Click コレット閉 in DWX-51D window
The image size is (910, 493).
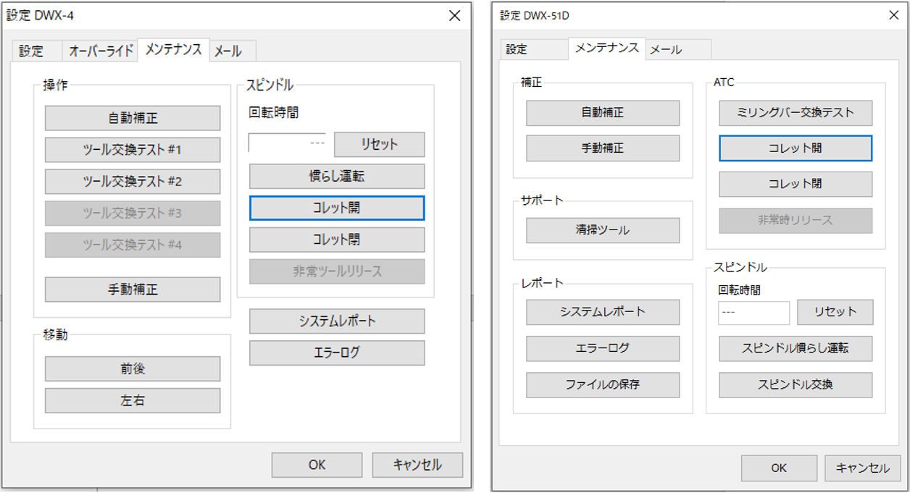(796, 185)
